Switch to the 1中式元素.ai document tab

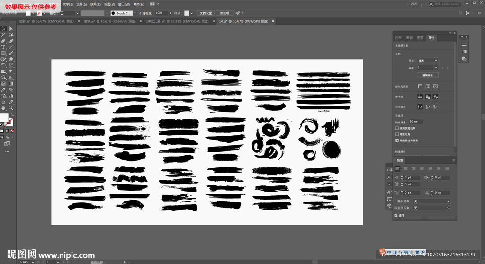176,21
